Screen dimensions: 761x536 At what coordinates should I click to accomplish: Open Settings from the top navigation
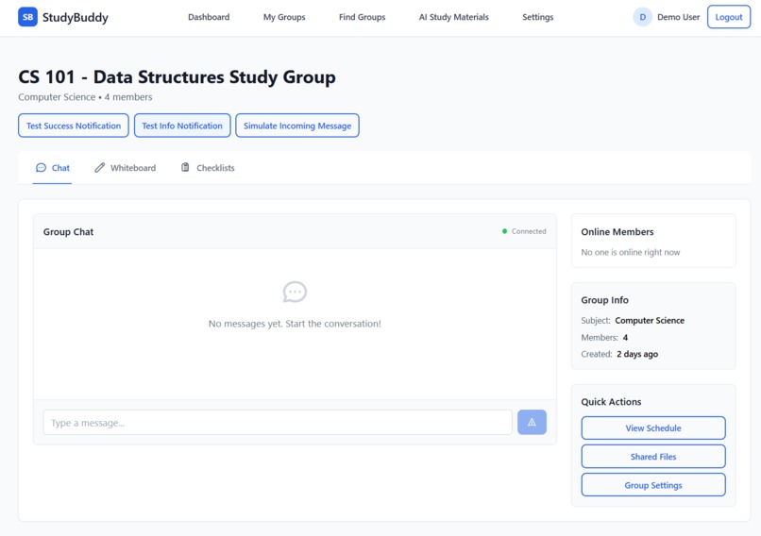pos(538,17)
